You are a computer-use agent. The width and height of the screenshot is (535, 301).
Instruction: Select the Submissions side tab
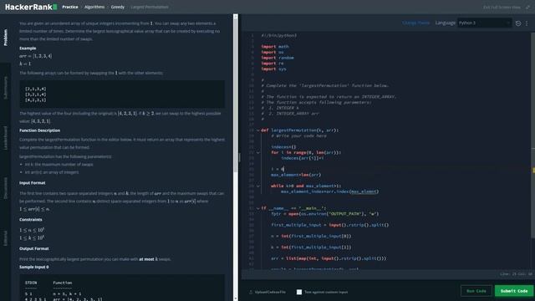(x=5, y=88)
